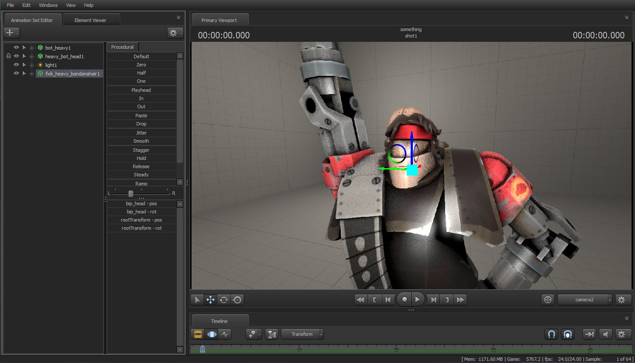Open the Transform dropdown in timeline
This screenshot has width=635, height=363.
[302, 334]
